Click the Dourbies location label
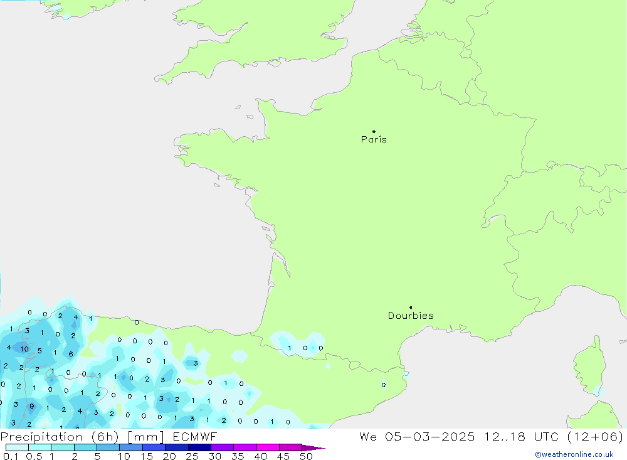627x460 pixels. click(x=411, y=316)
